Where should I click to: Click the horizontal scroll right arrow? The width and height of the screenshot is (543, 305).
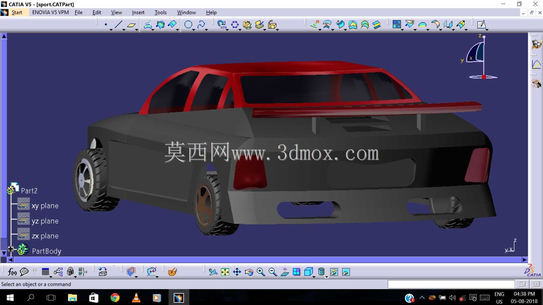[x=525, y=260]
